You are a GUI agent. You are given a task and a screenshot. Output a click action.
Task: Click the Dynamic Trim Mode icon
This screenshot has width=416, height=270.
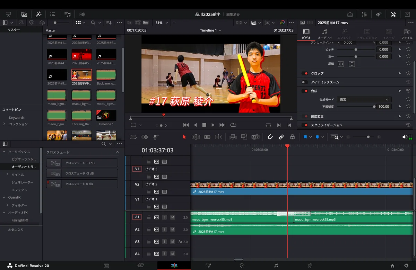(x=219, y=137)
